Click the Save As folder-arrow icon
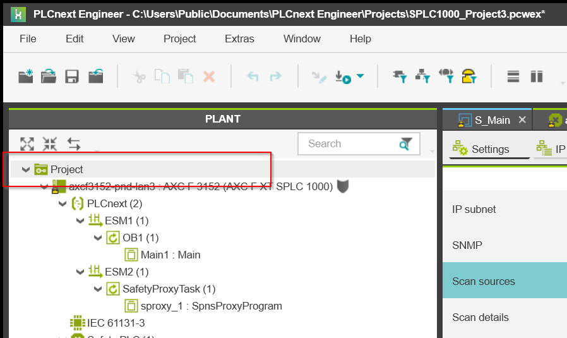 click(96, 76)
